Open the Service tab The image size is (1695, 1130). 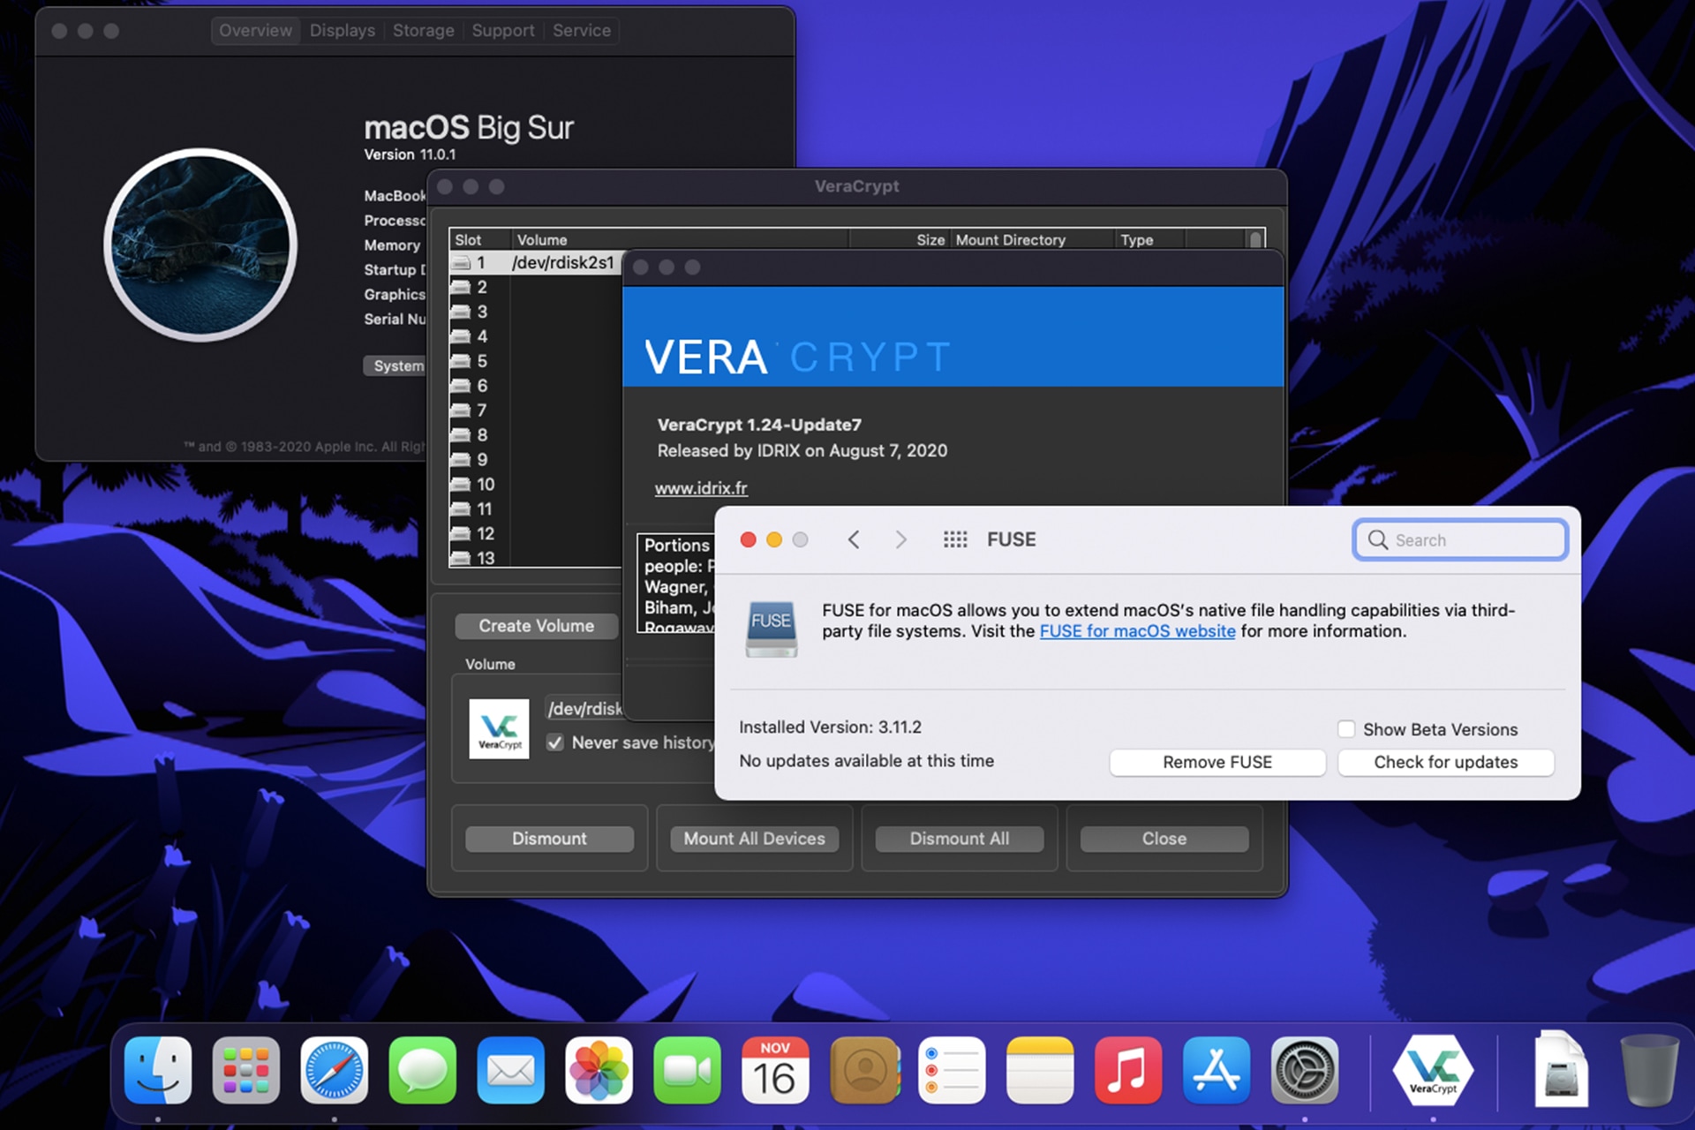582,30
